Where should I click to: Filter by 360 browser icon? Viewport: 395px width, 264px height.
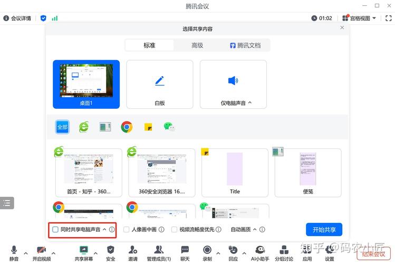(x=84, y=127)
